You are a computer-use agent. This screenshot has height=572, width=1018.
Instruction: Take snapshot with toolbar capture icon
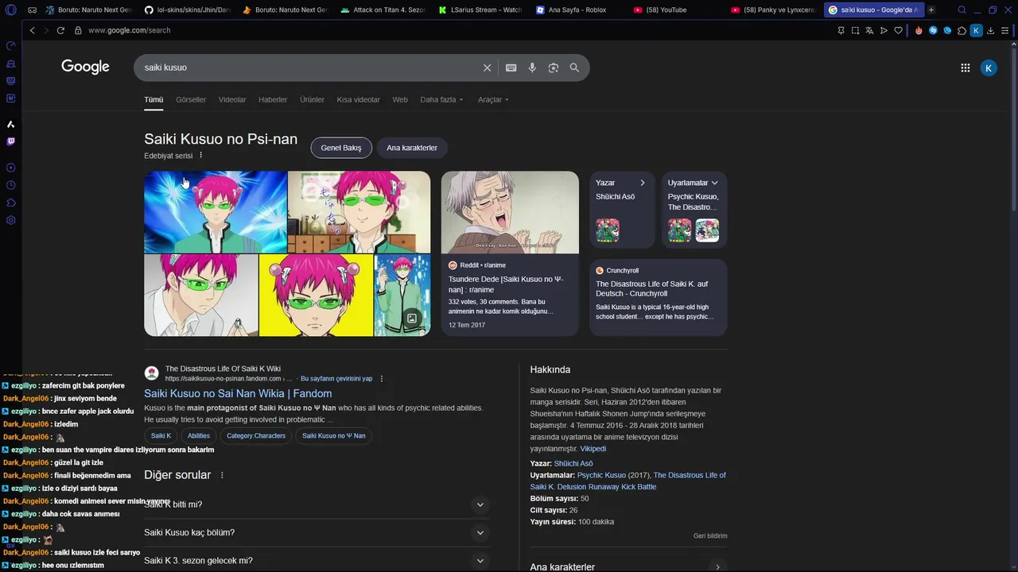[x=855, y=30]
